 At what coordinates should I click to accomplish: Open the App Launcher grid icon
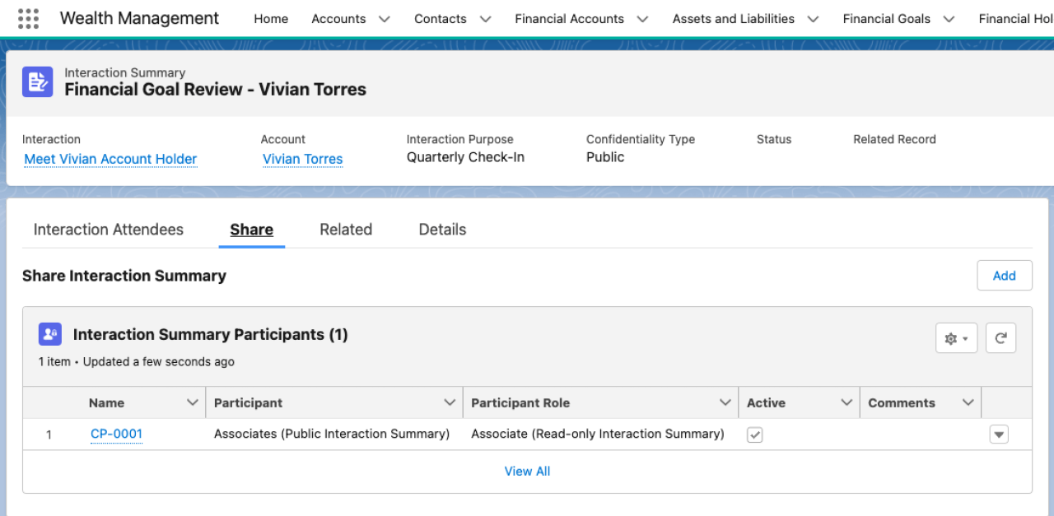tap(28, 18)
